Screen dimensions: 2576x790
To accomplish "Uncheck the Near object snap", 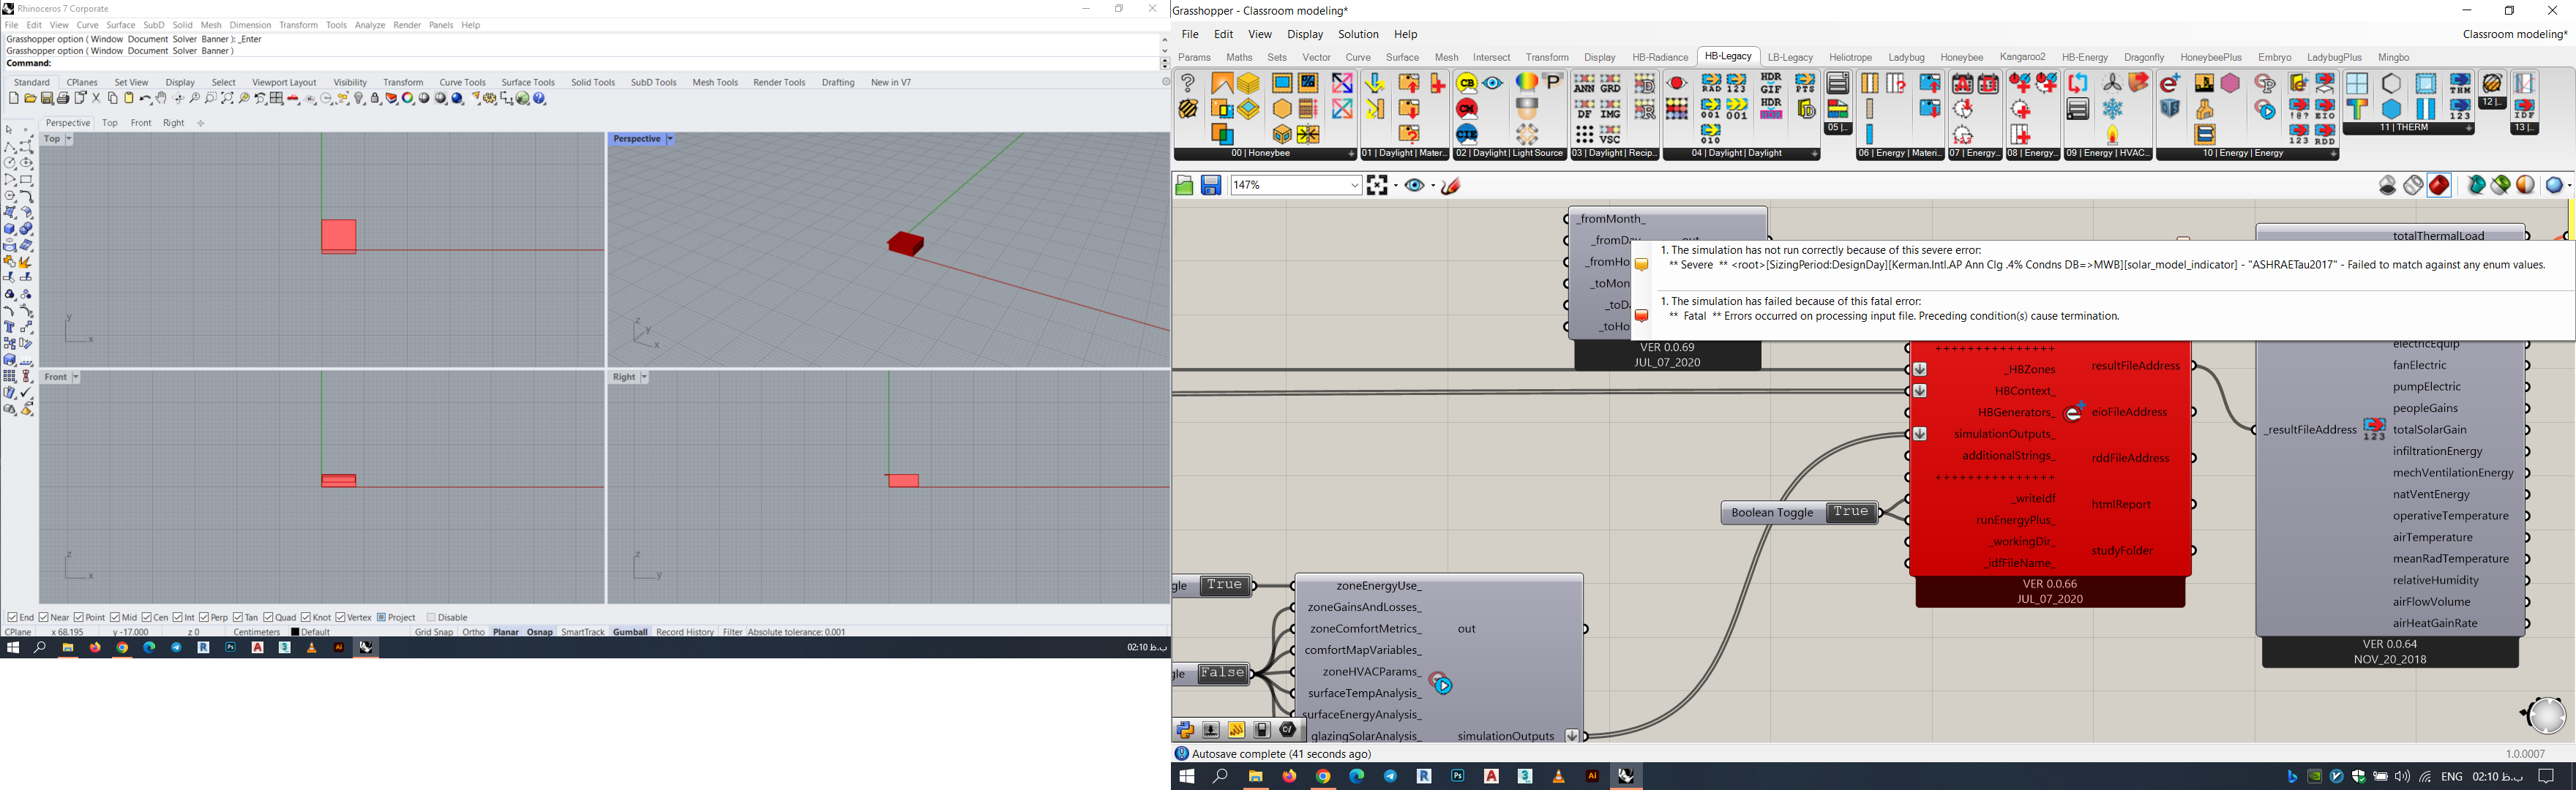I will tap(44, 618).
